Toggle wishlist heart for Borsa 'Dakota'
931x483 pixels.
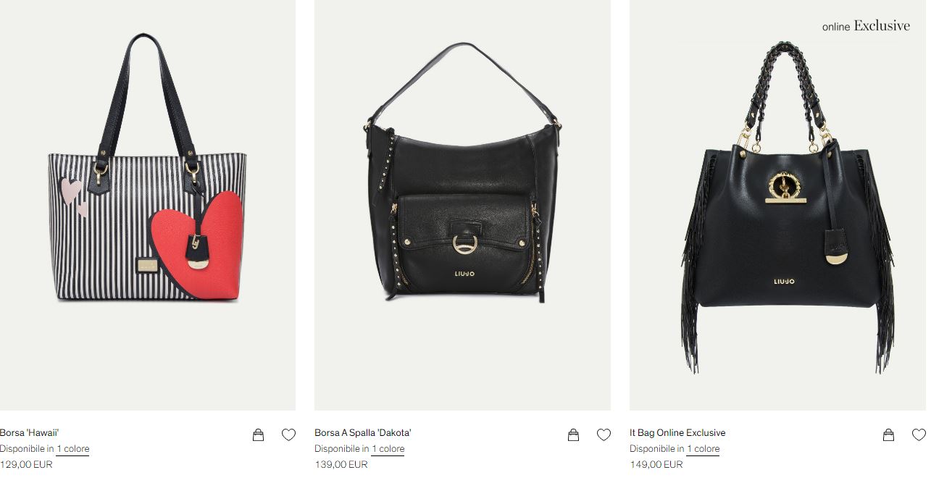point(604,434)
